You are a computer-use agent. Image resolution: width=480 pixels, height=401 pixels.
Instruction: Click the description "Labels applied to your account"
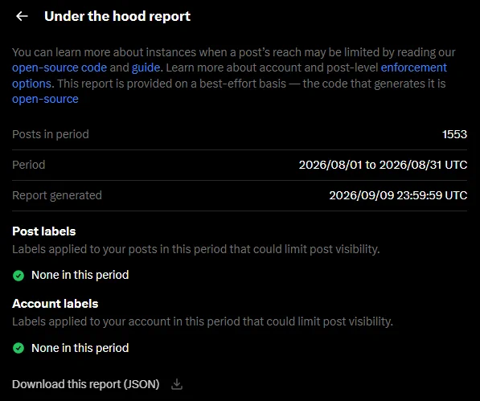click(203, 321)
